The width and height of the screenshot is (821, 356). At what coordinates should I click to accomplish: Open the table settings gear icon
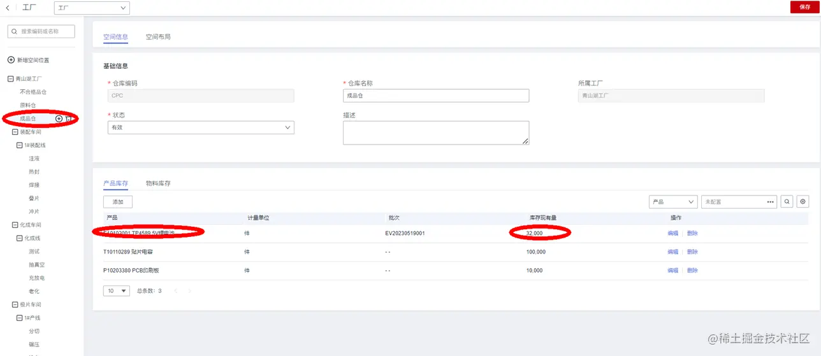click(803, 202)
